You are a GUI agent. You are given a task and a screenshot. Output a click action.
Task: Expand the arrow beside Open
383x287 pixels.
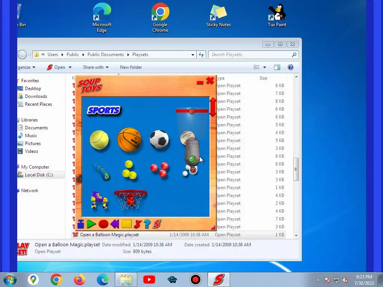click(x=70, y=67)
